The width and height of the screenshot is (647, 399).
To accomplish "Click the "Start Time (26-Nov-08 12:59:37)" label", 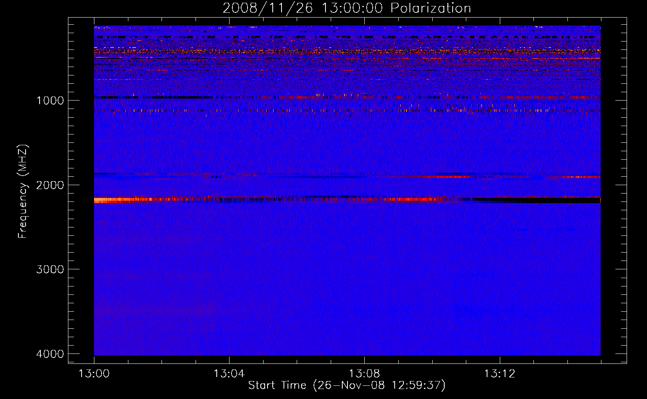I will [347, 385].
